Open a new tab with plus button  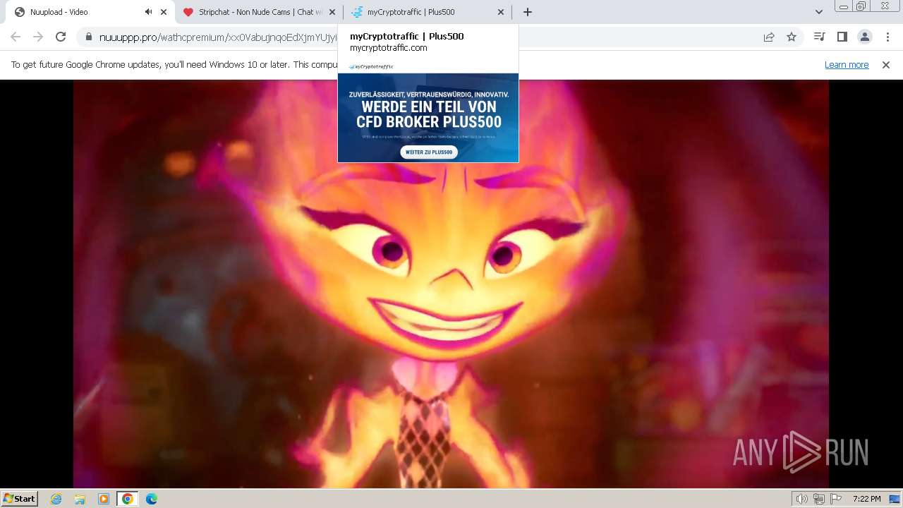tap(528, 12)
